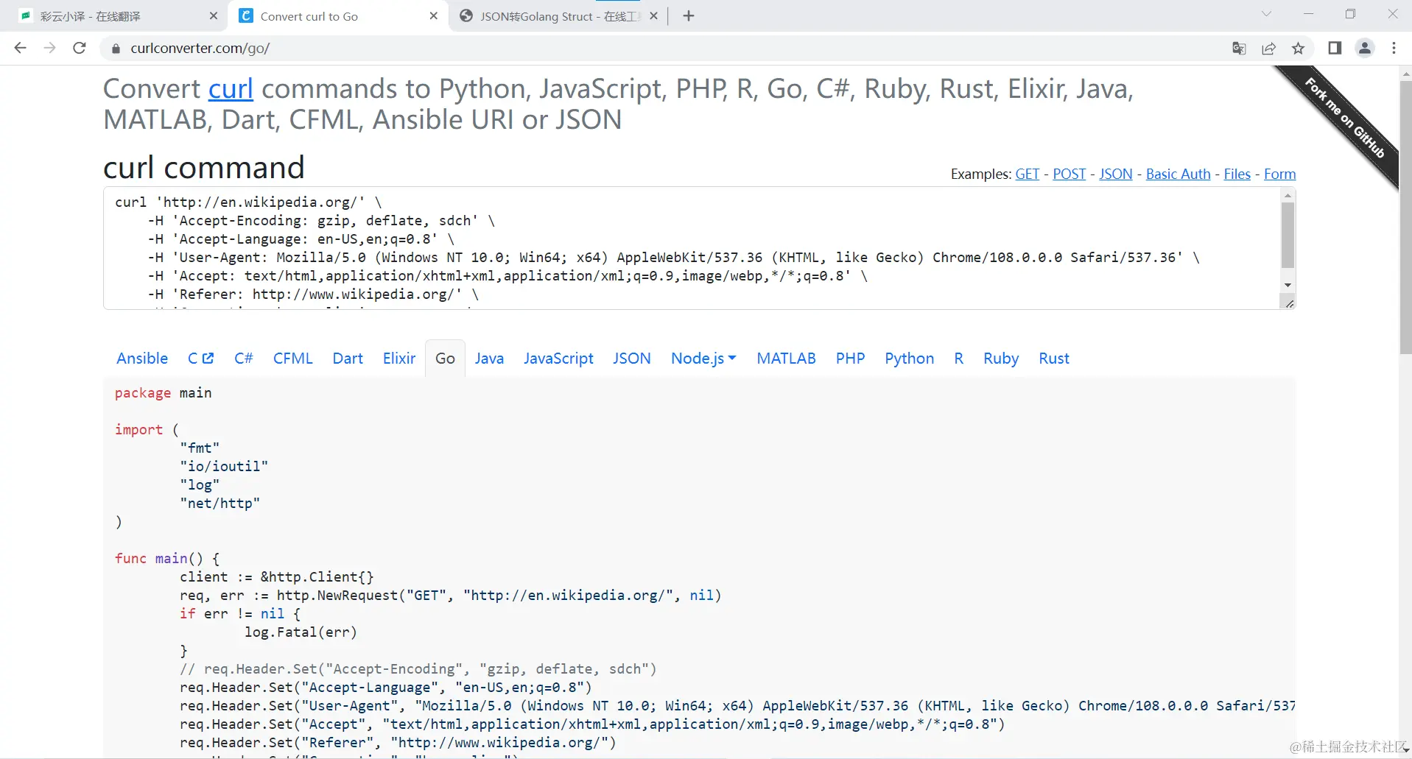Open a new browser tab

[x=689, y=16]
